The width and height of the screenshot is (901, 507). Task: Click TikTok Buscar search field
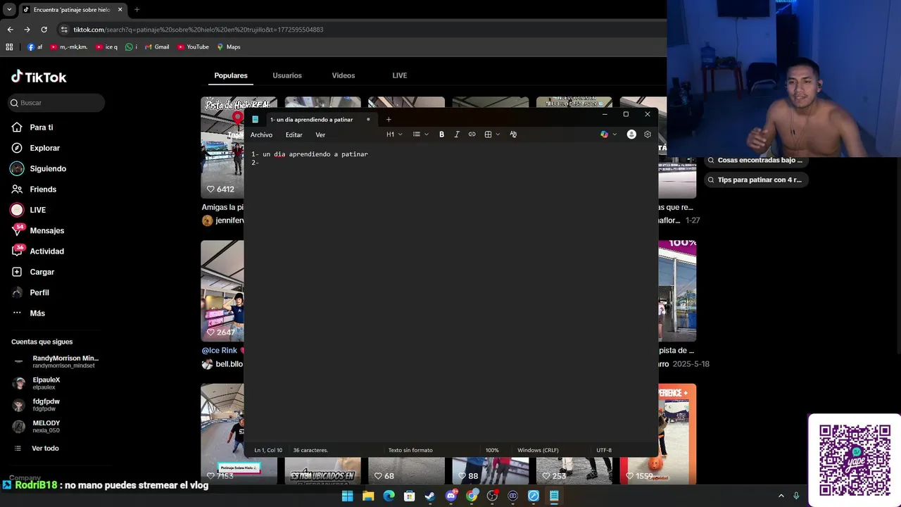(x=56, y=103)
